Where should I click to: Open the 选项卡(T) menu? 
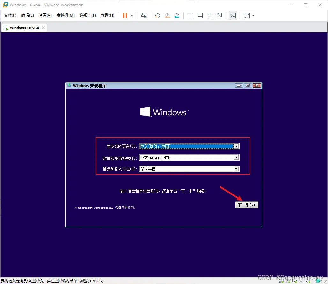(88, 15)
